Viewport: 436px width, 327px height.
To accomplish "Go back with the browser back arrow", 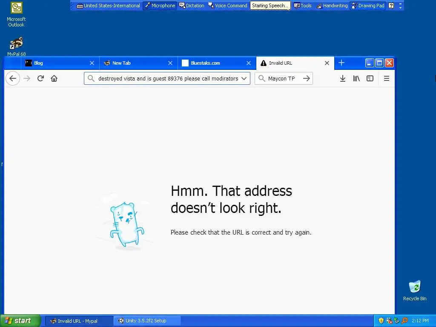I will (13, 78).
